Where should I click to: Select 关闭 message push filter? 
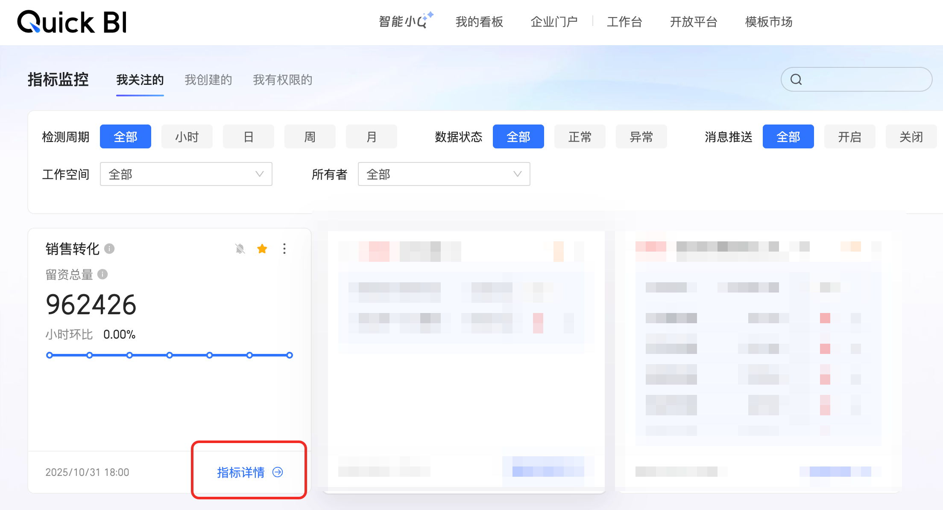coord(911,137)
